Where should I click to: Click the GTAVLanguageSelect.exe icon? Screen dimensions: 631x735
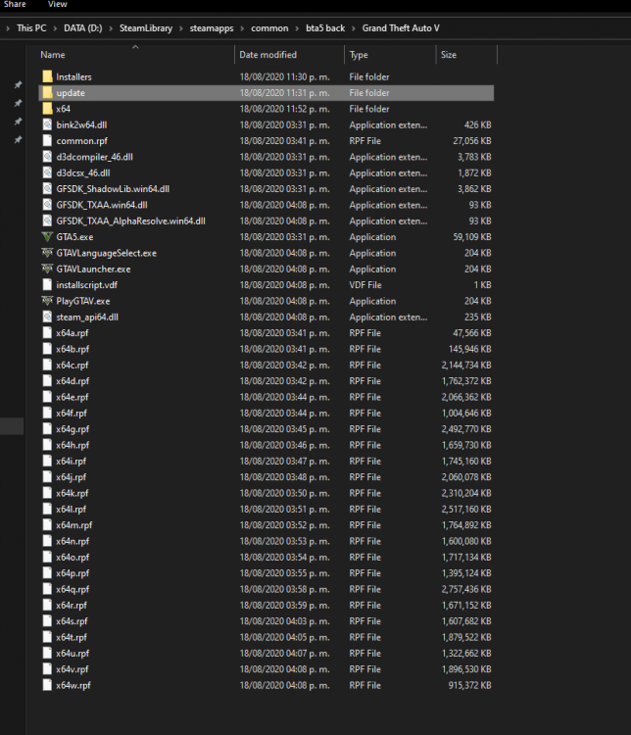47,253
